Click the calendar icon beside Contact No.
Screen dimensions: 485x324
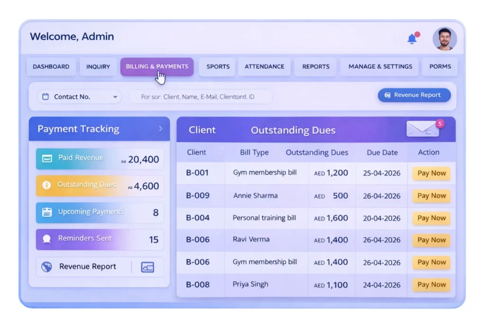click(x=45, y=96)
